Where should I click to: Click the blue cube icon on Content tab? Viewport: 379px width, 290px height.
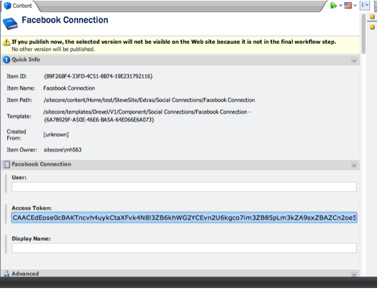tap(8, 6)
